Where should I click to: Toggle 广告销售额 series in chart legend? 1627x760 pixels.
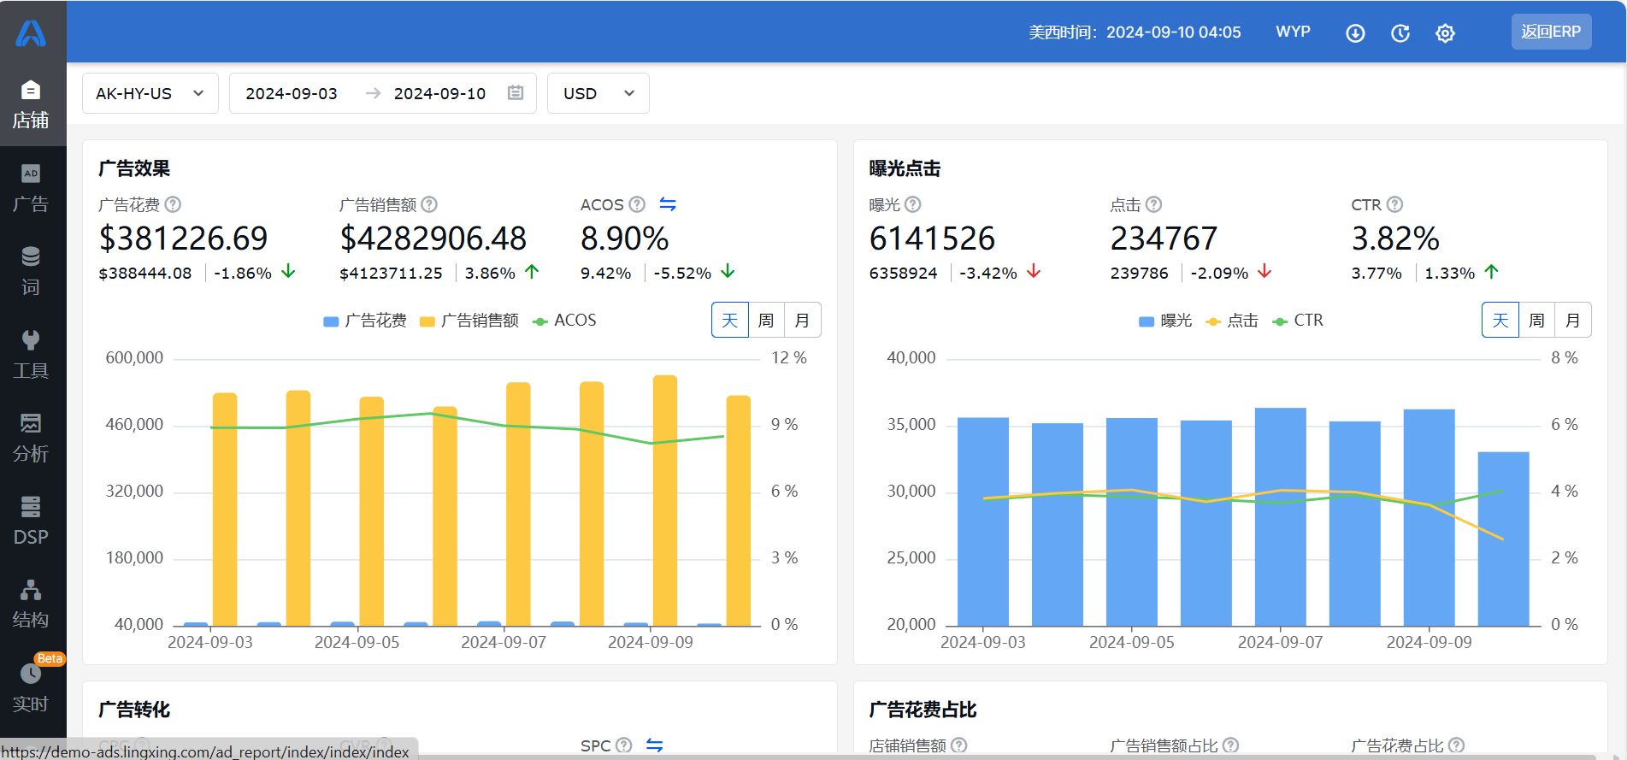[x=469, y=321]
